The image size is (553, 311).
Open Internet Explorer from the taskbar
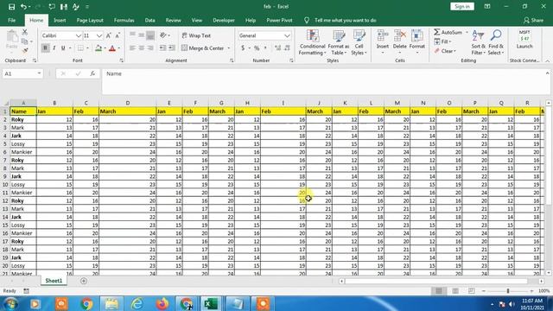[x=137, y=303]
